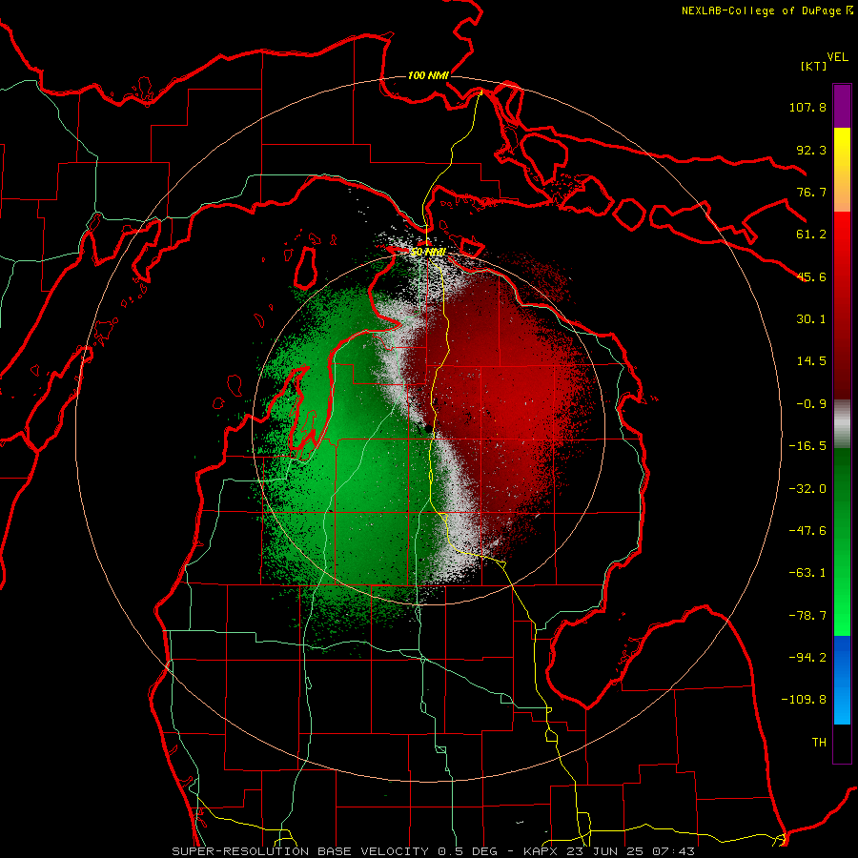858x858 pixels.
Task: Click the -94.2 legend value
Action: point(807,658)
